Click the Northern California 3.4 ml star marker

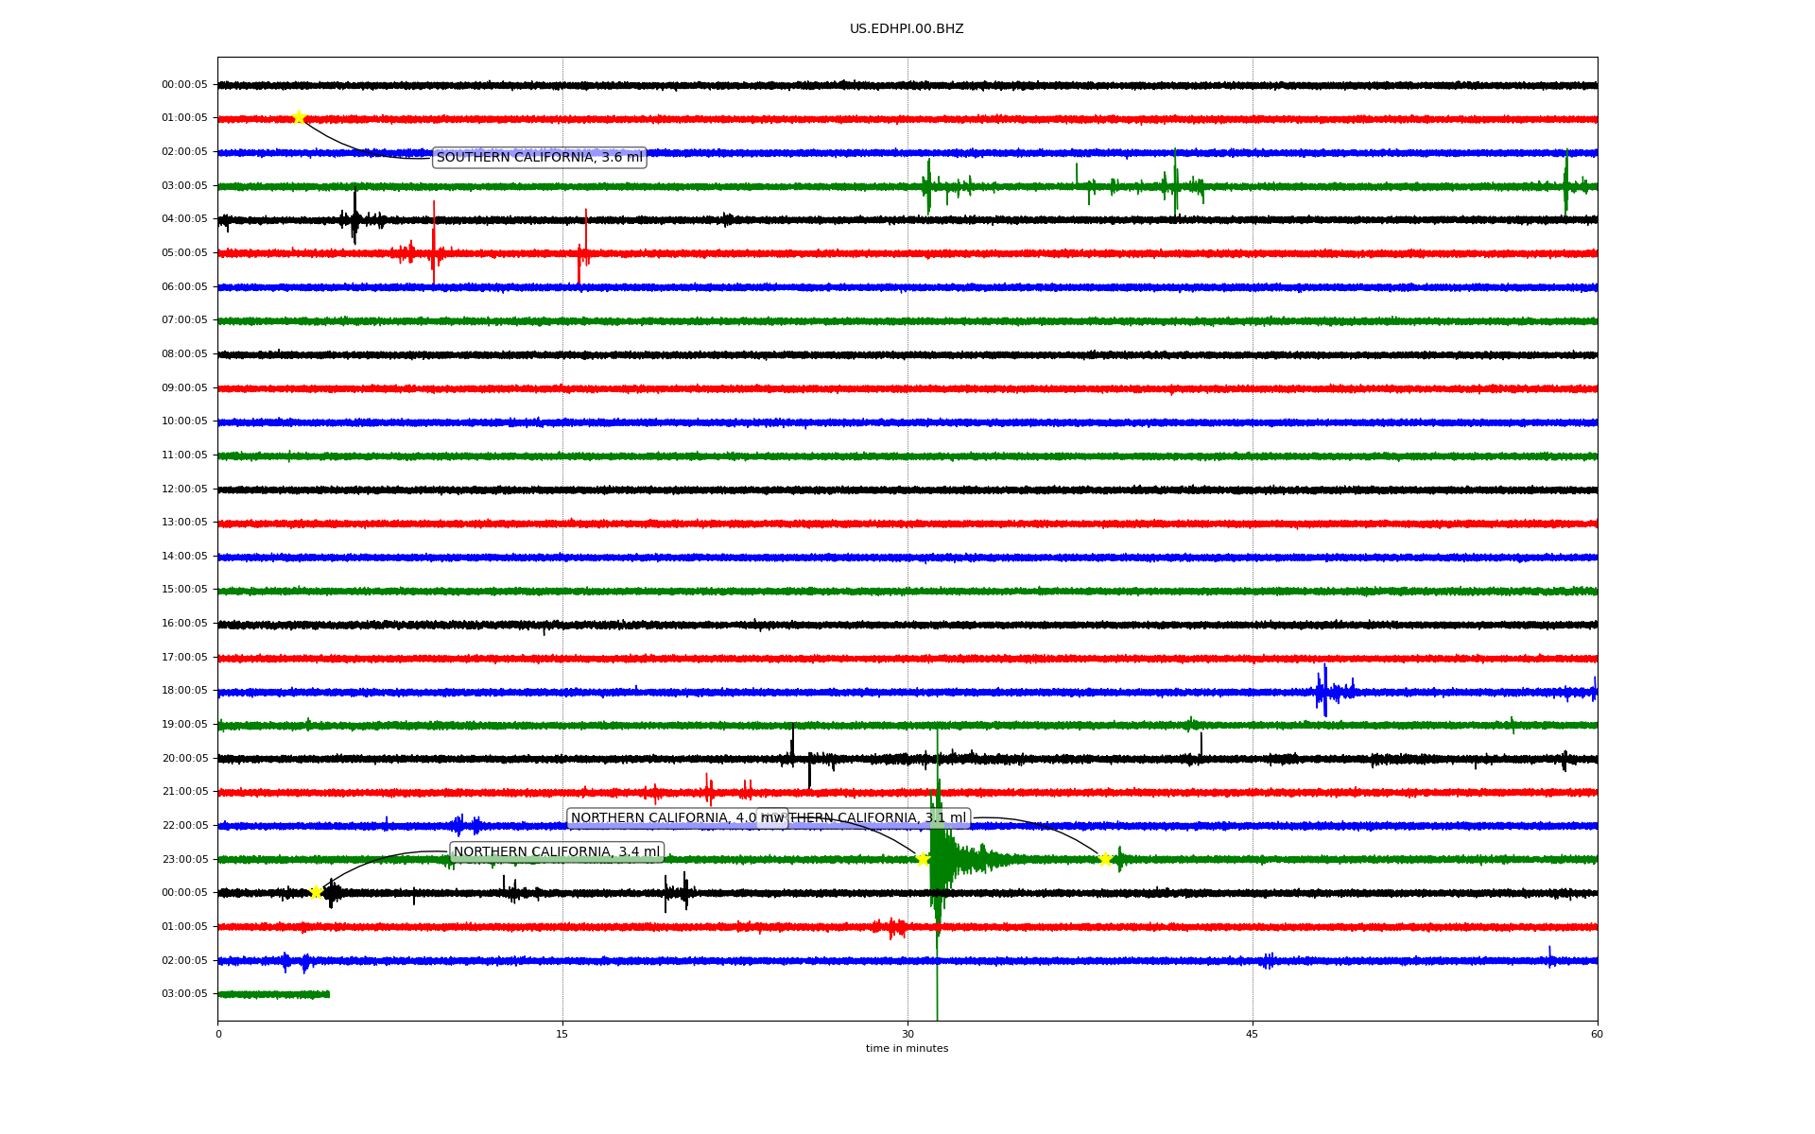[x=316, y=892]
